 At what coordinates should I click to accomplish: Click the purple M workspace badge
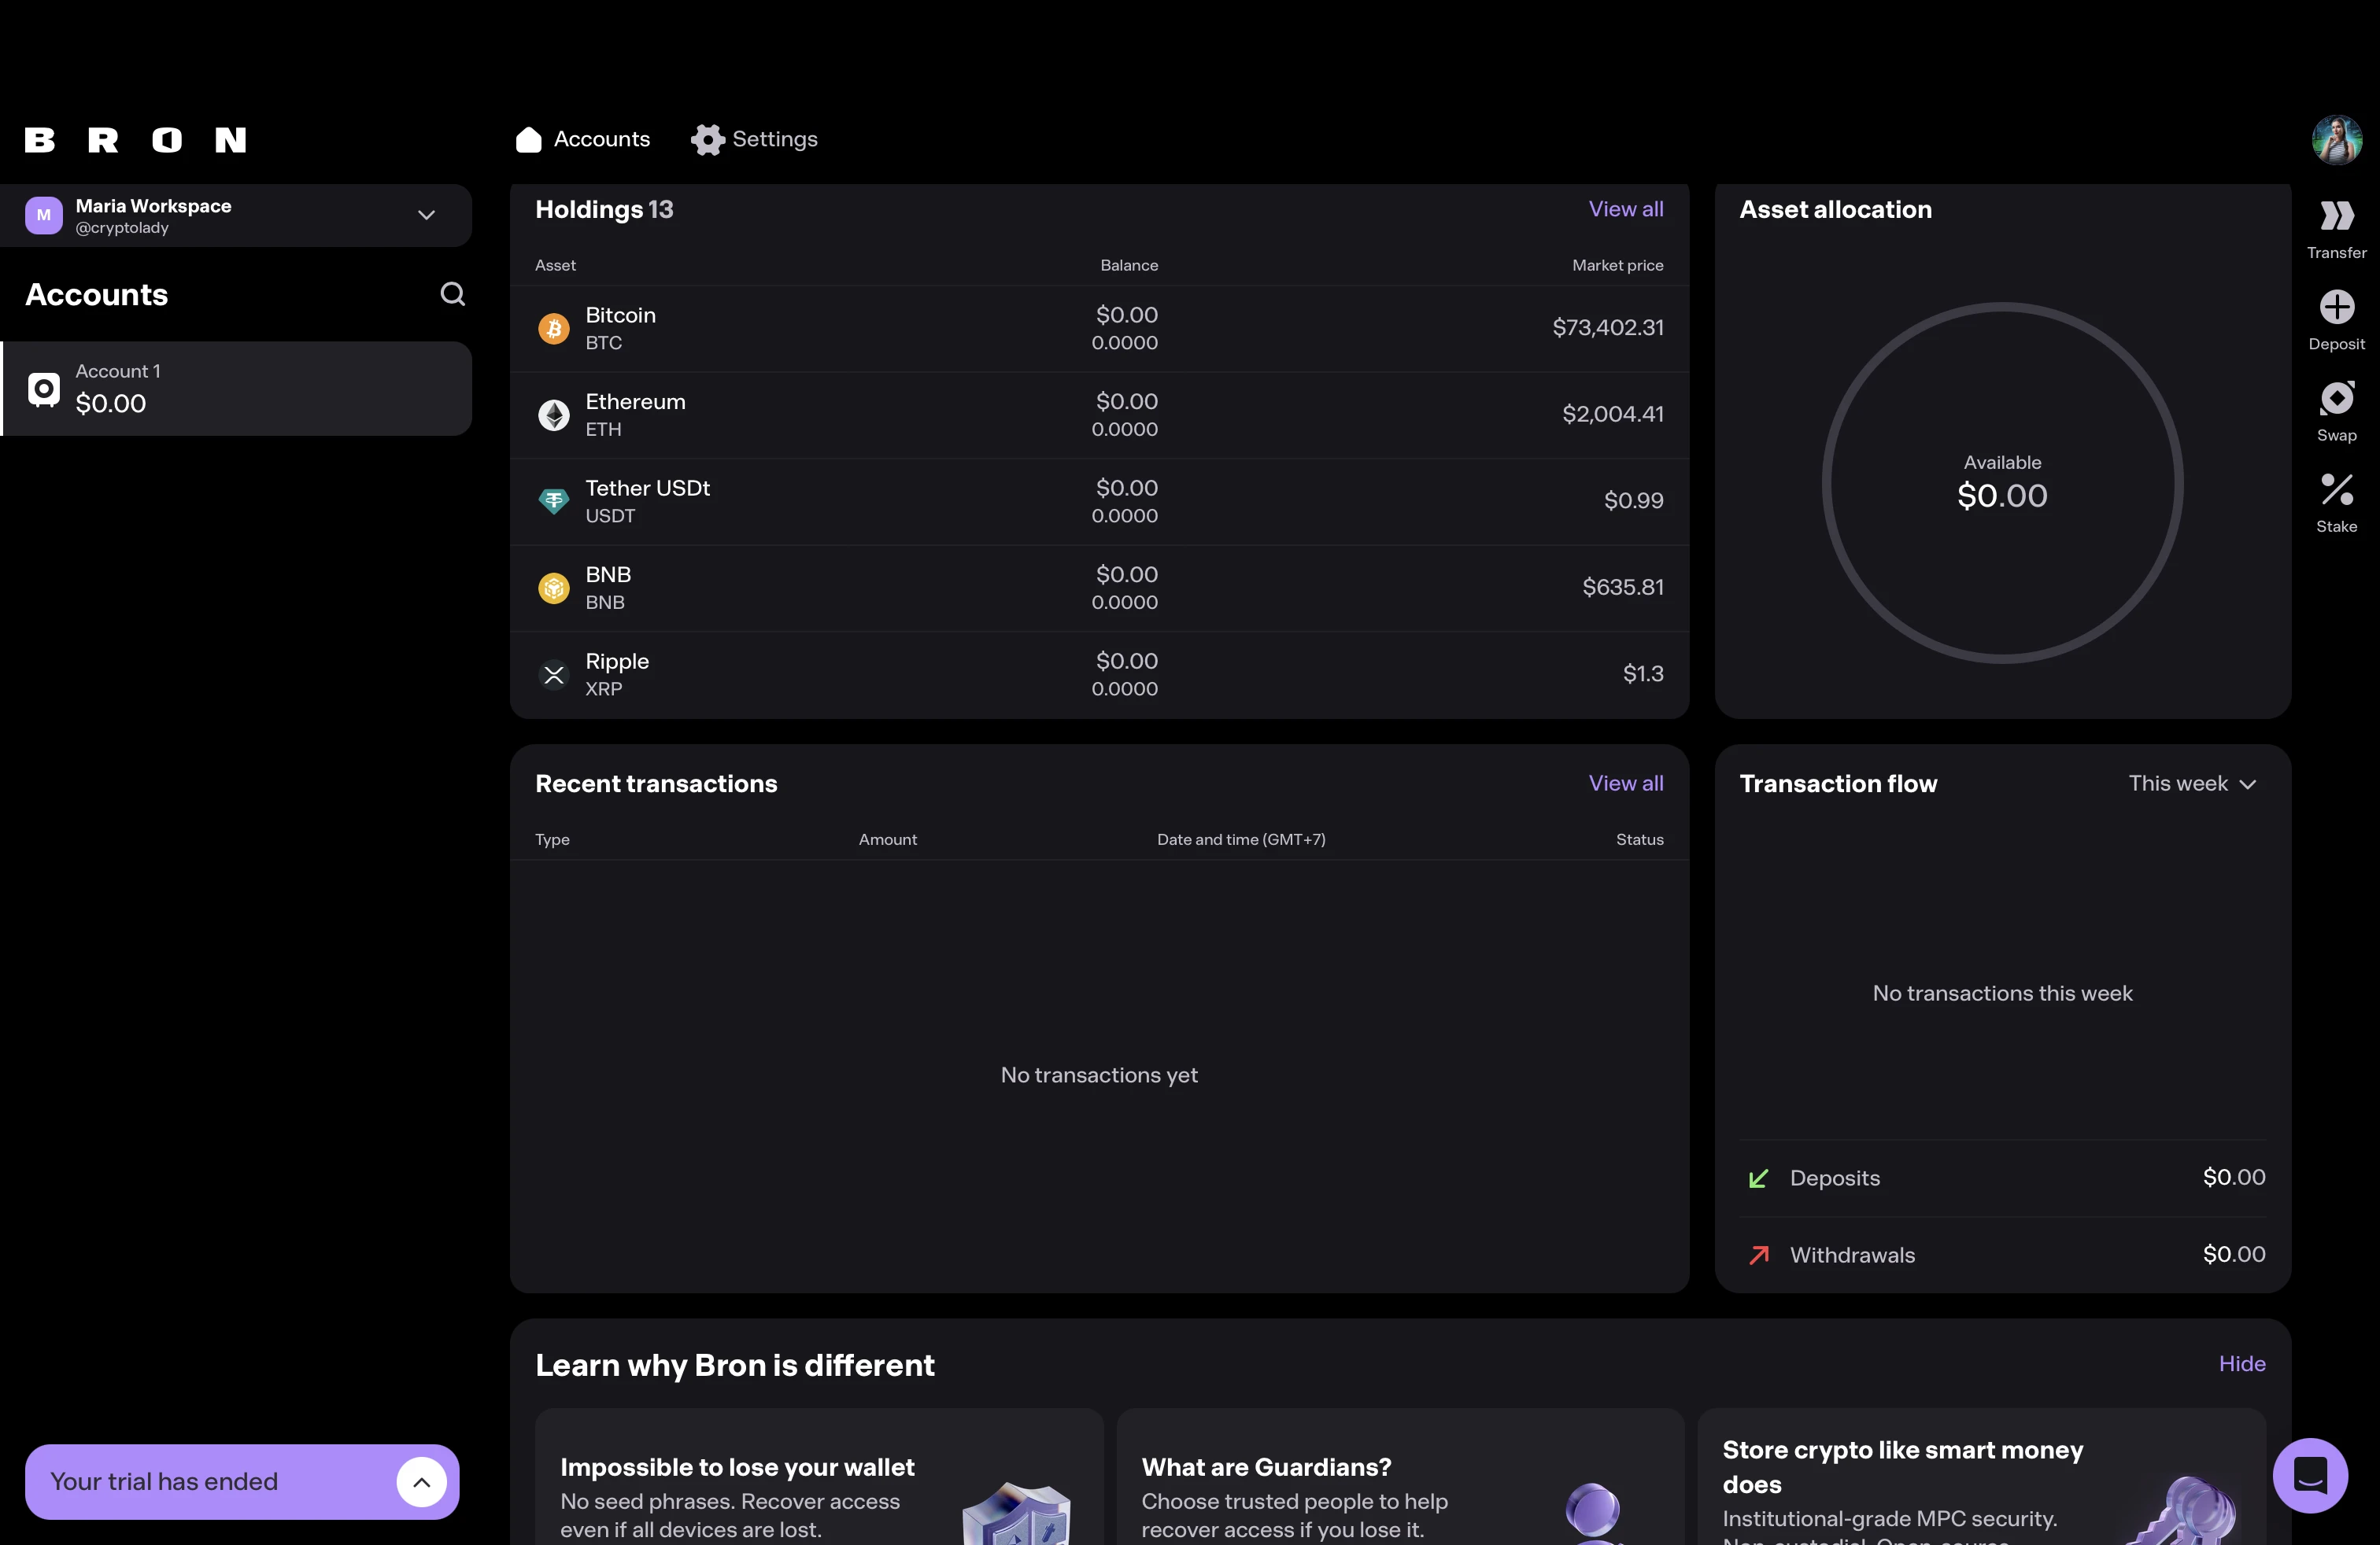[44, 215]
